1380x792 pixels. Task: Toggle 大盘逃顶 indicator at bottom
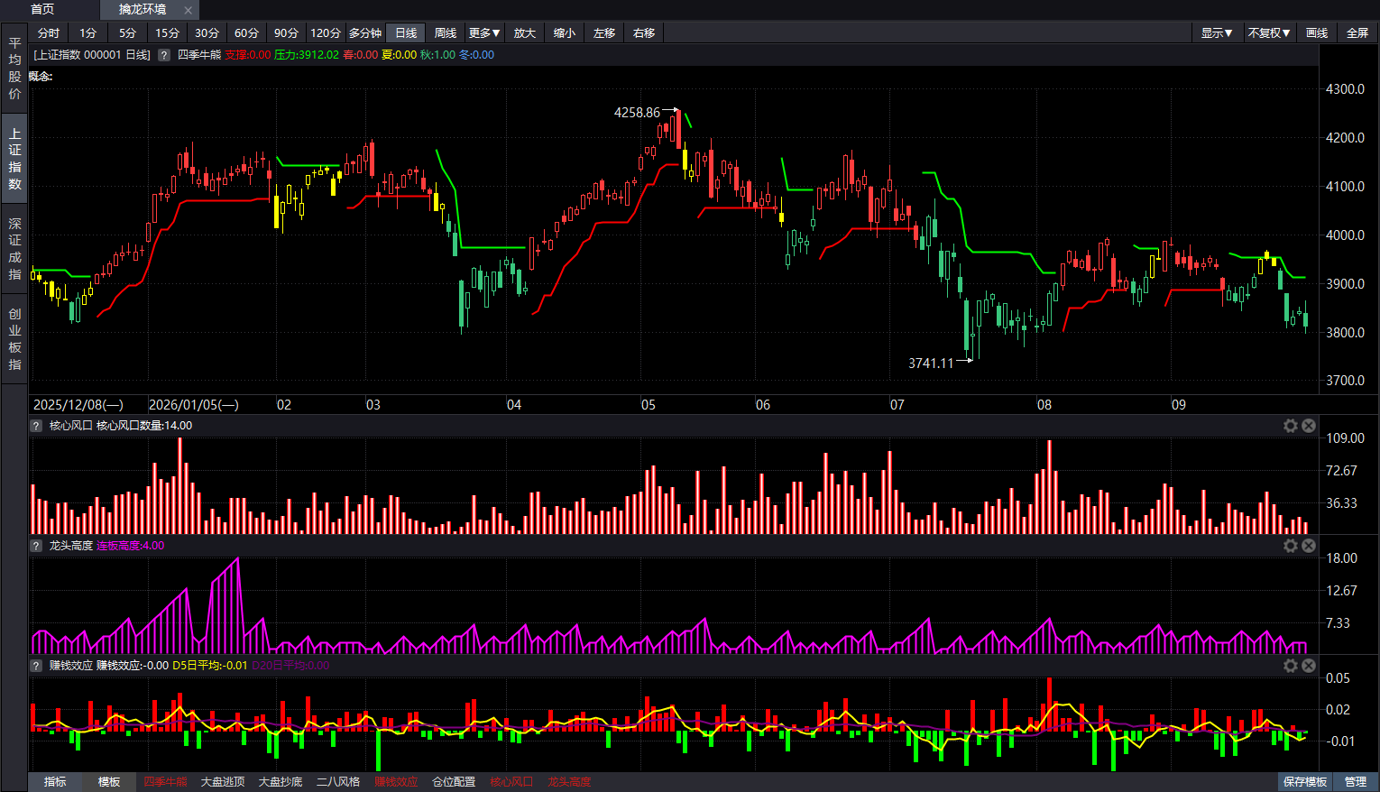pos(223,782)
